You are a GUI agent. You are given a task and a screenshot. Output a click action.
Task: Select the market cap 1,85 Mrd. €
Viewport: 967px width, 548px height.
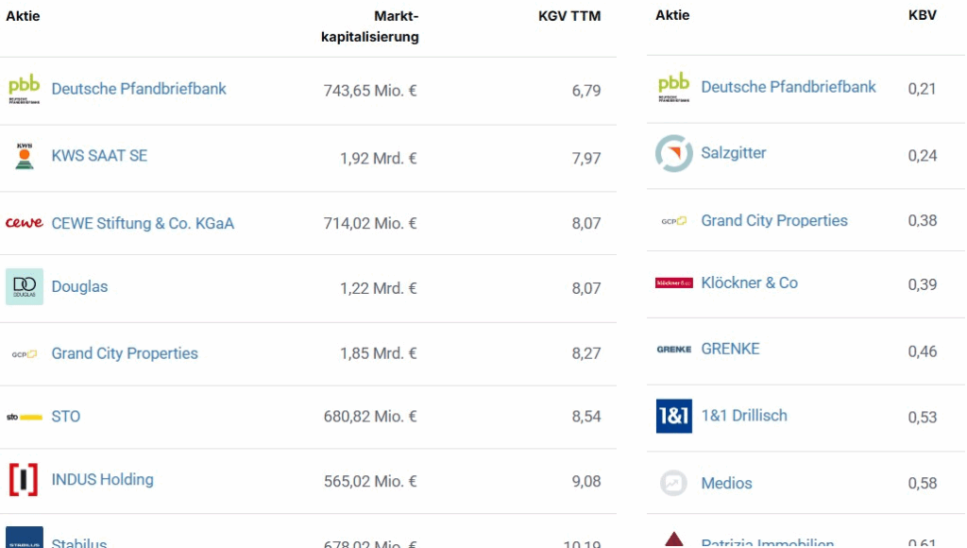(x=379, y=353)
